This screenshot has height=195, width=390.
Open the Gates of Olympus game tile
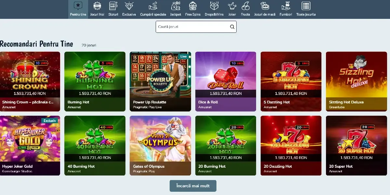tap(160, 146)
